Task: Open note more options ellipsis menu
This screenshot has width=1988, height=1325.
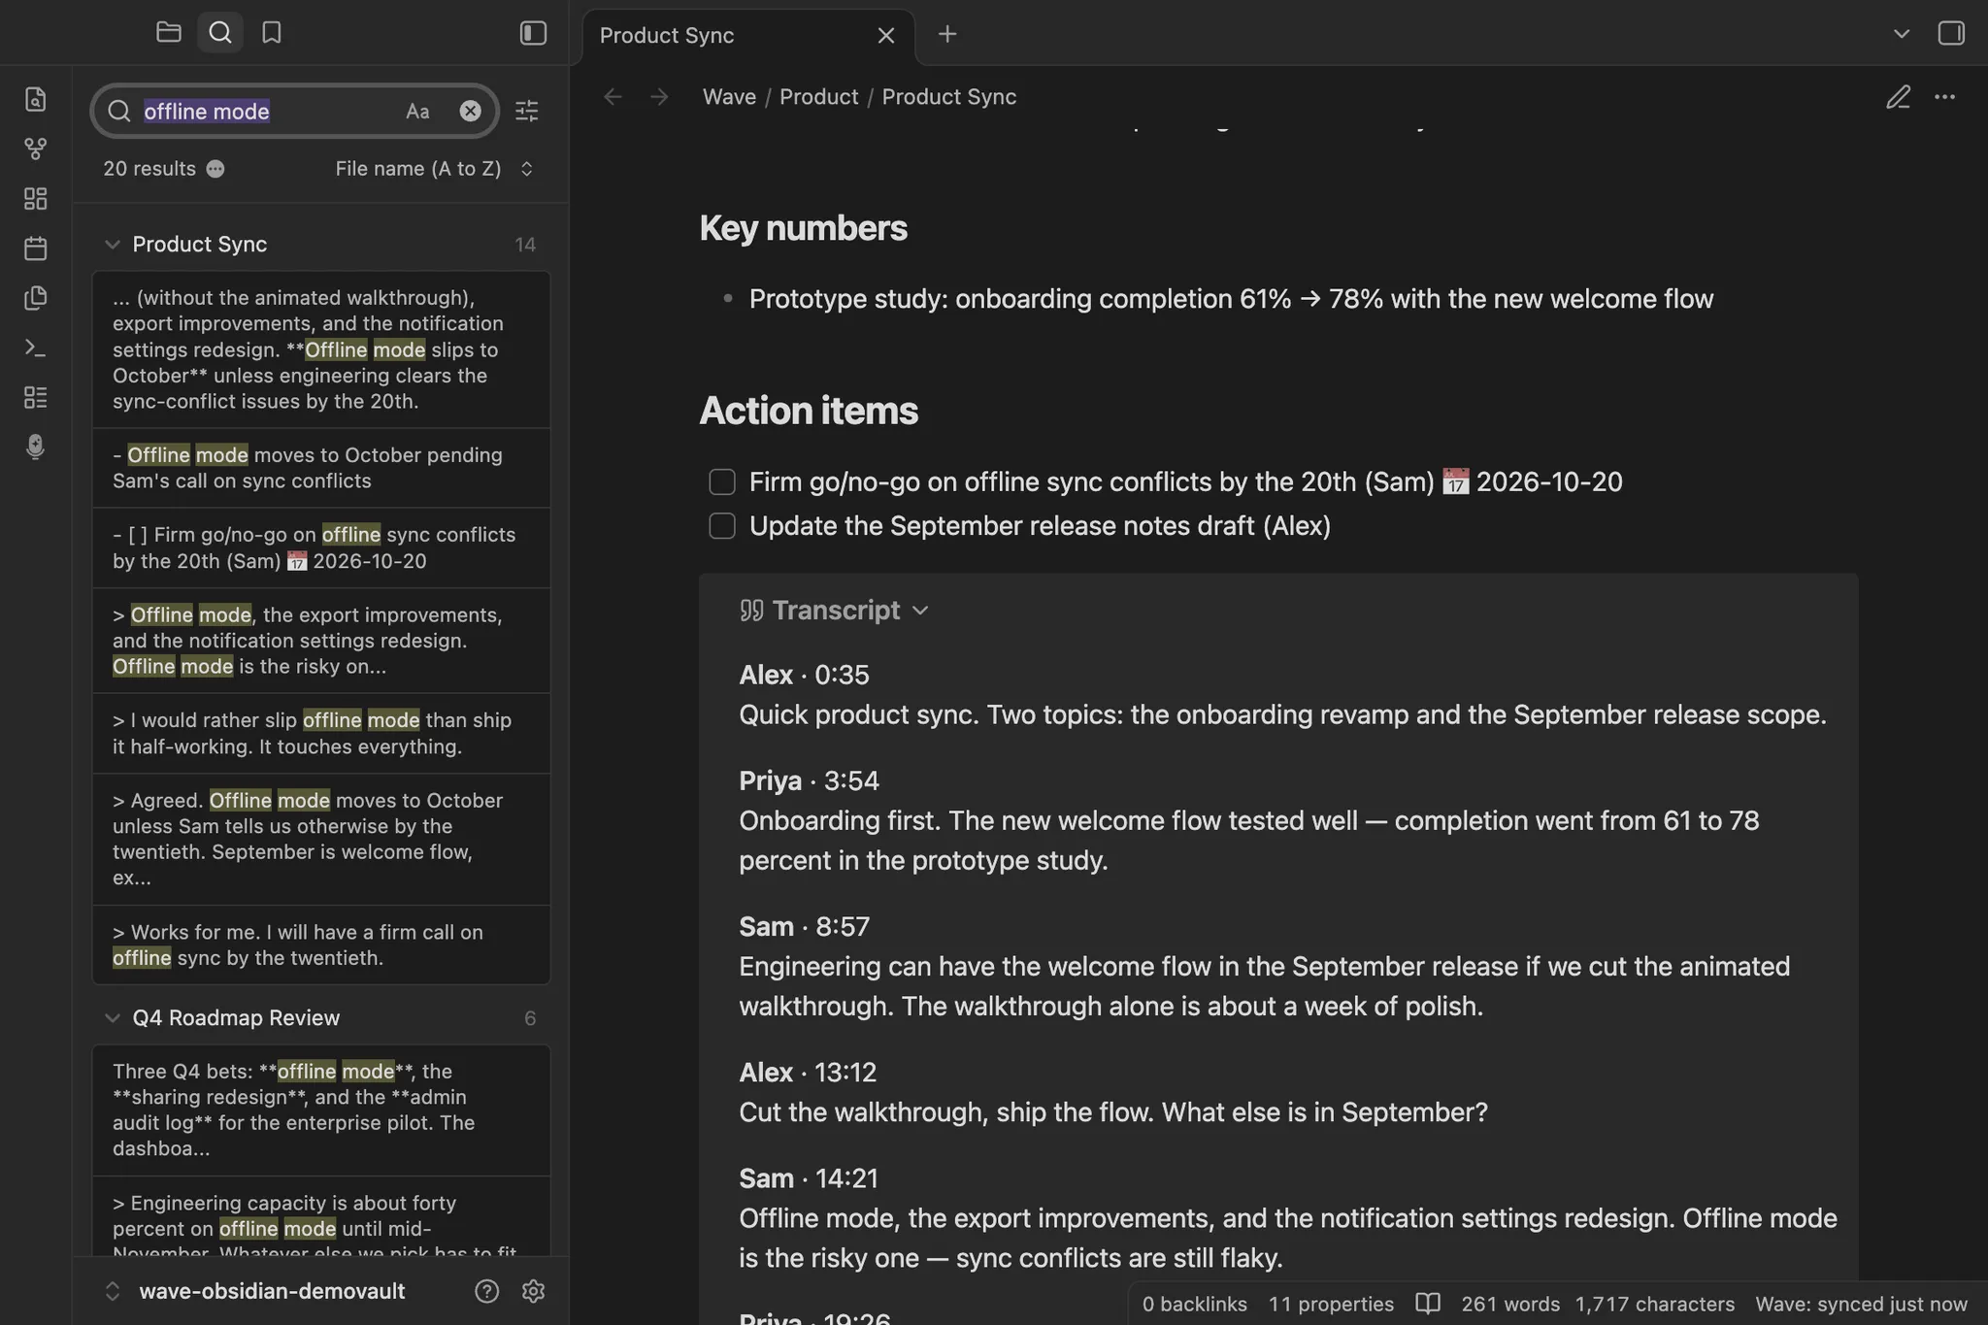Action: (x=1945, y=97)
